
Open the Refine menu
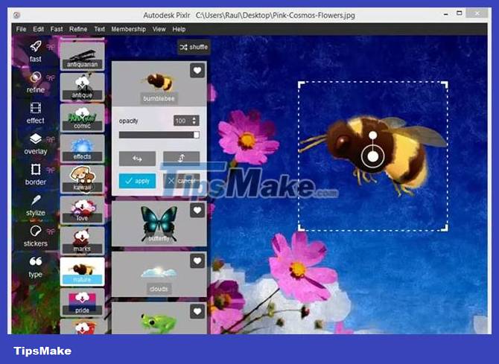[x=78, y=29]
